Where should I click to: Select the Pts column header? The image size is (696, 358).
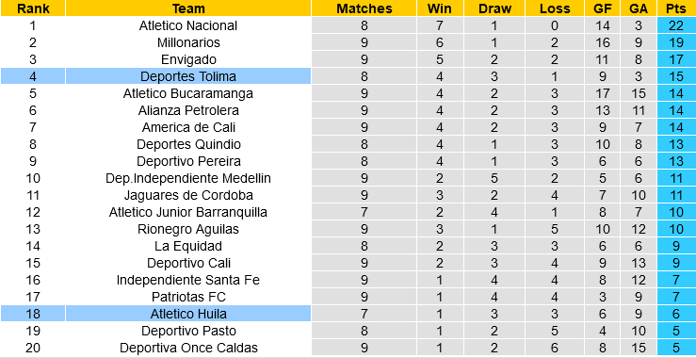pyautogui.click(x=676, y=8)
